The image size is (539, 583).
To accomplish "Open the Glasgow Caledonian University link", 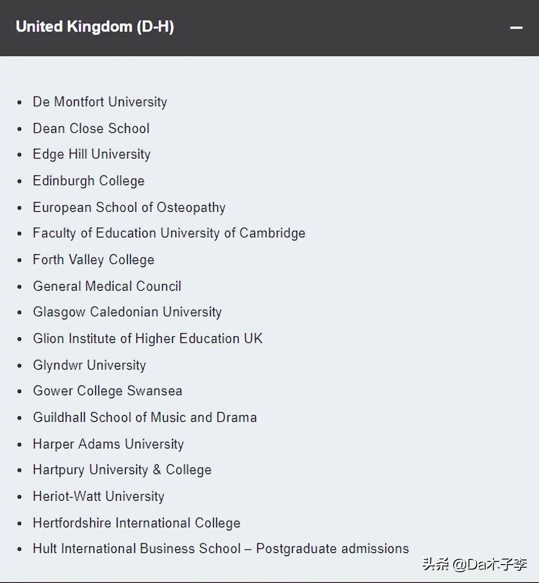I will coord(128,312).
